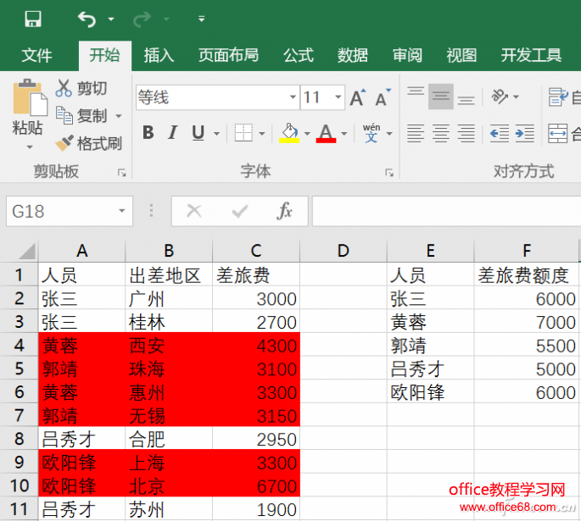The width and height of the screenshot is (581, 521).
Task: Open the 开发工具 tab
Action: (531, 56)
